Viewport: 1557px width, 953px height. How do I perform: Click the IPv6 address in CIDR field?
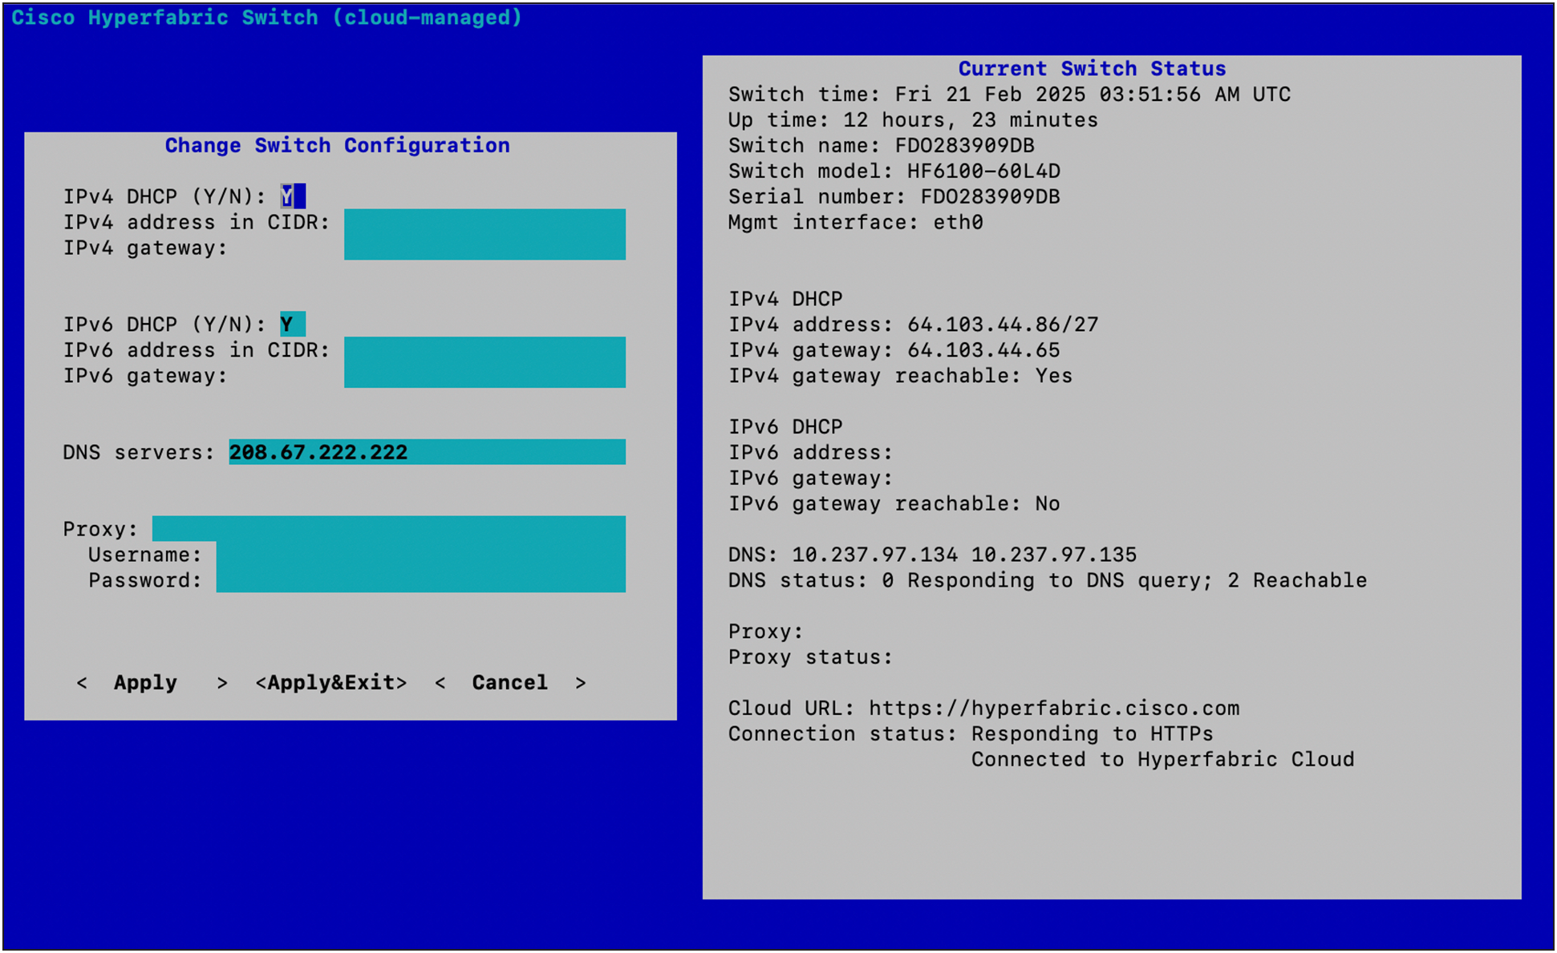click(x=485, y=349)
